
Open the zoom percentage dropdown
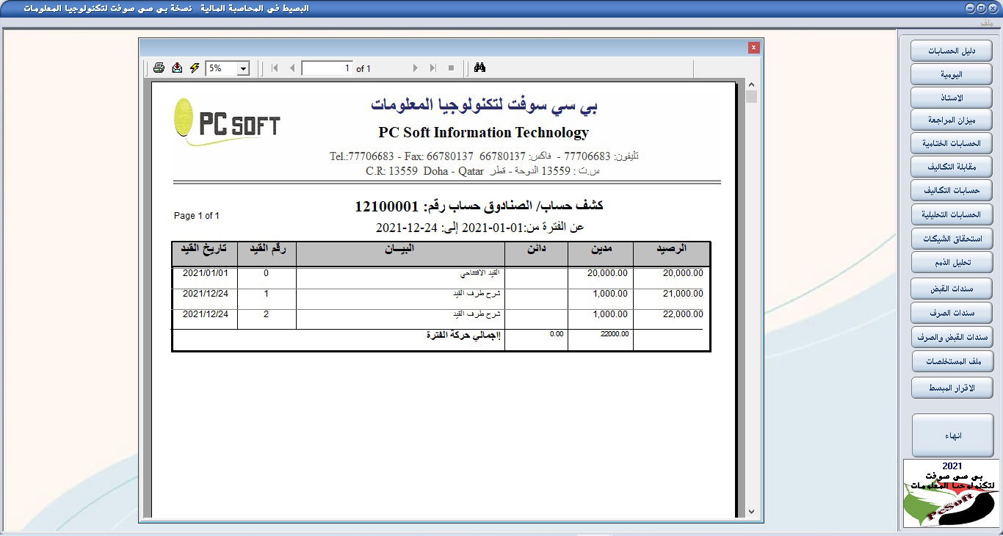(x=243, y=68)
